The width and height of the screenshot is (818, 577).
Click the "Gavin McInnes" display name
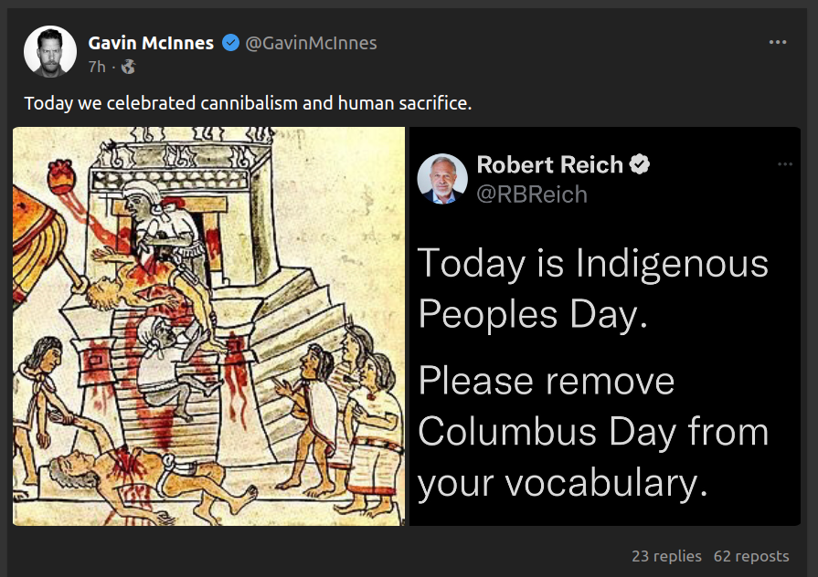coord(151,43)
